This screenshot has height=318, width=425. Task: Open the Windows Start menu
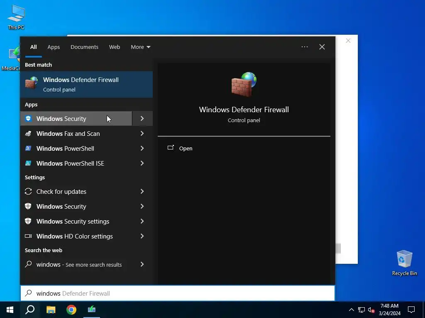coord(10,310)
